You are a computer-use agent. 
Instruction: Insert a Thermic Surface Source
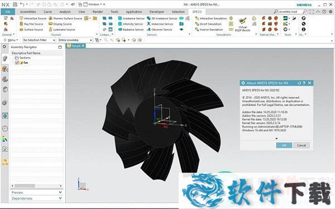tap(65, 18)
